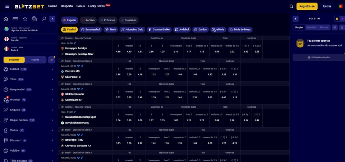
Task: Open the bet history documents icon
Action: [34, 19]
